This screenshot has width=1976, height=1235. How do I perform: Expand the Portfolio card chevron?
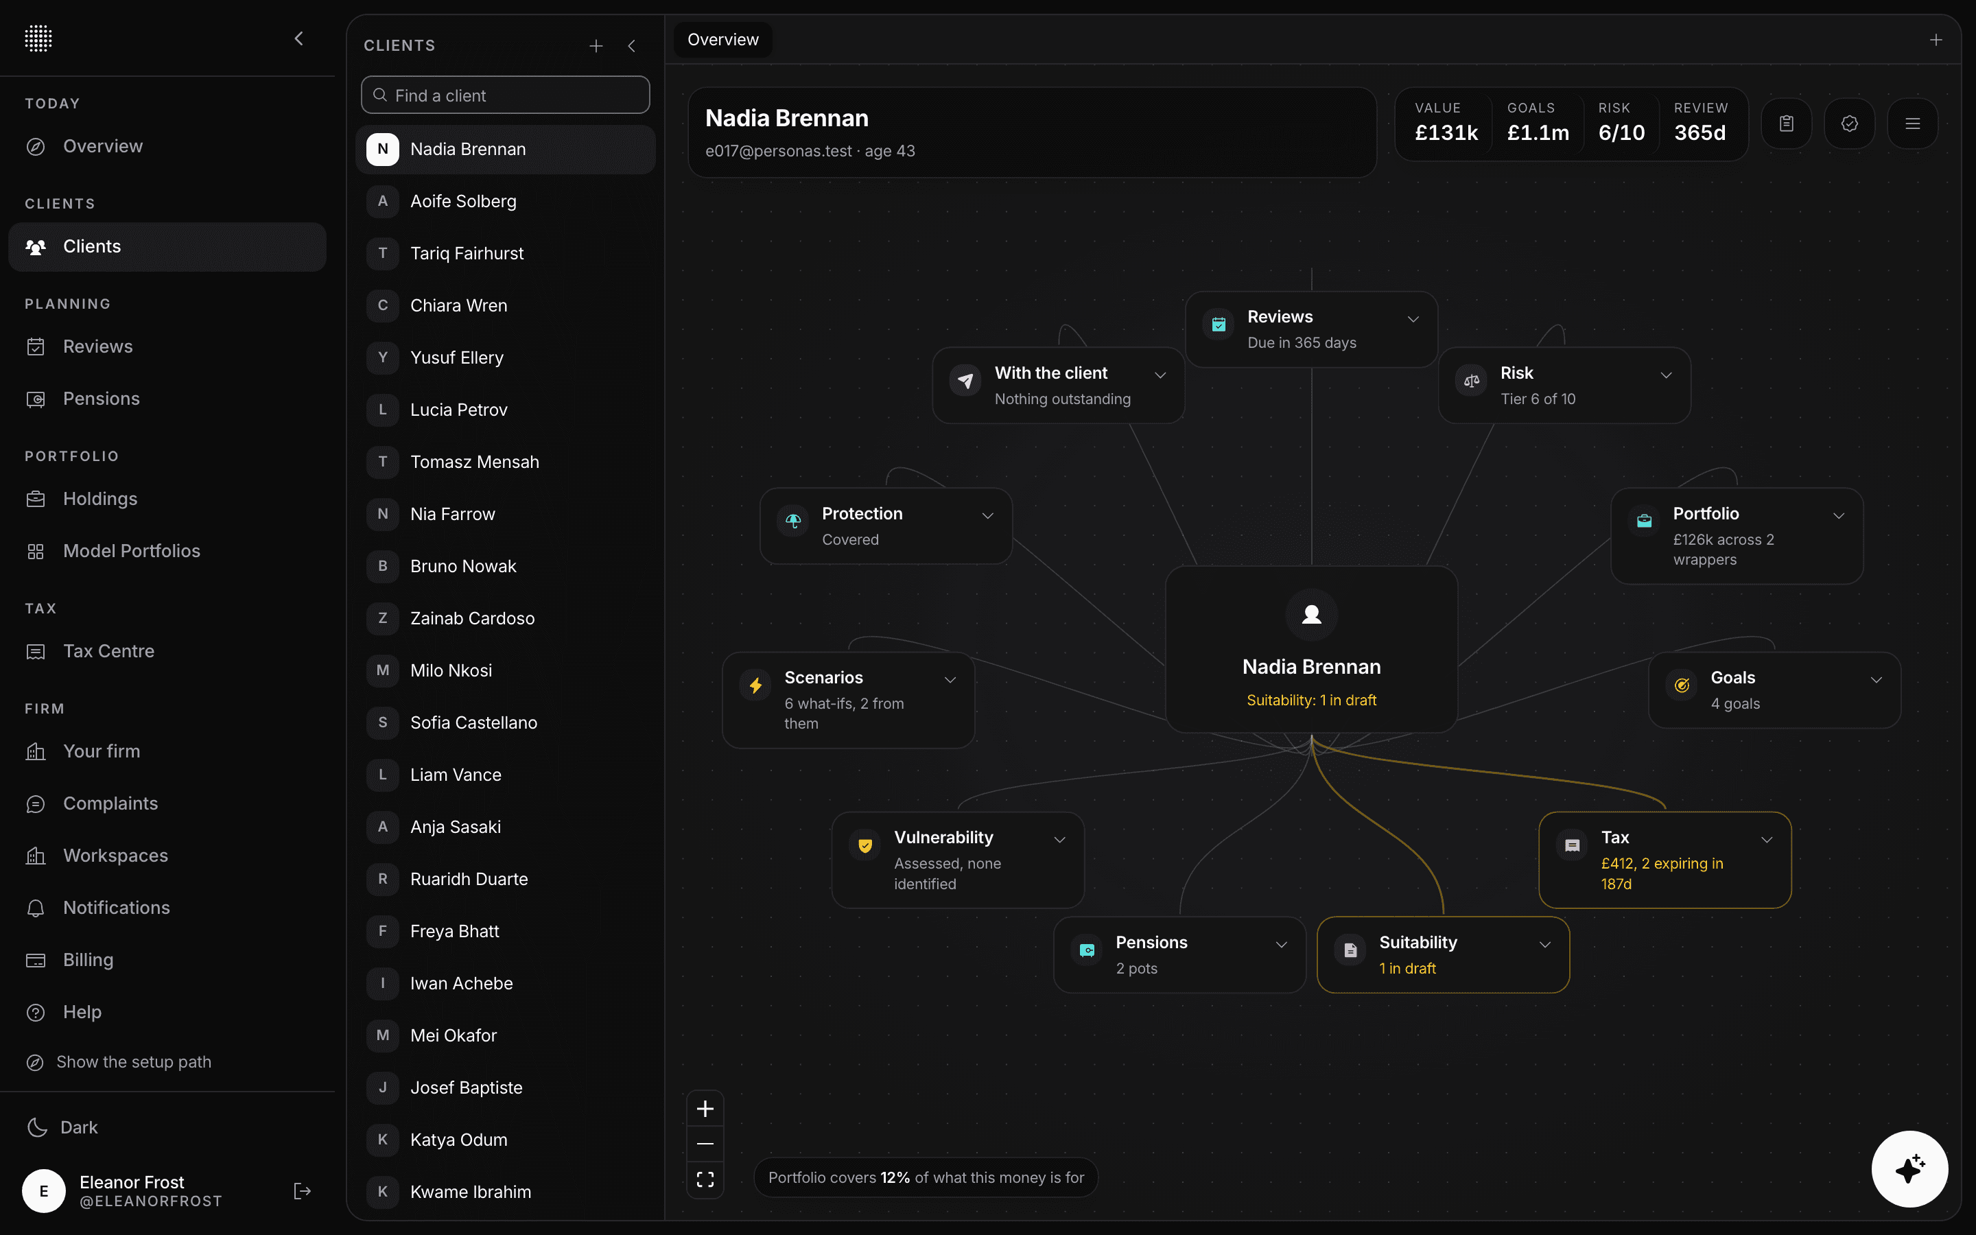tap(1839, 515)
